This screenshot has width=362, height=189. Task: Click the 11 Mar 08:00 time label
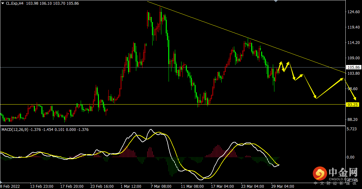(x=192, y=186)
